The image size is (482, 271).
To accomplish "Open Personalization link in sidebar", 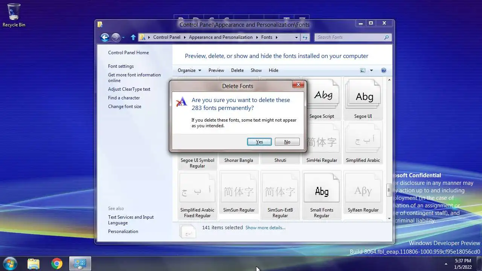I will (x=123, y=231).
